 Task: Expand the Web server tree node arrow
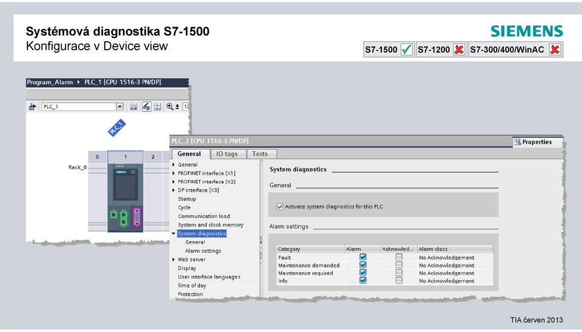tap(173, 259)
